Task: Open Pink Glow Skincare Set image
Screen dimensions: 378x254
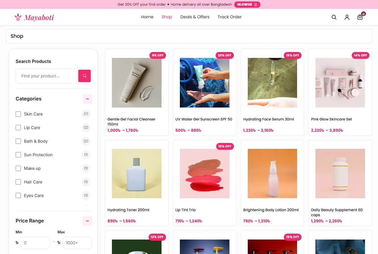Action: pyautogui.click(x=340, y=83)
